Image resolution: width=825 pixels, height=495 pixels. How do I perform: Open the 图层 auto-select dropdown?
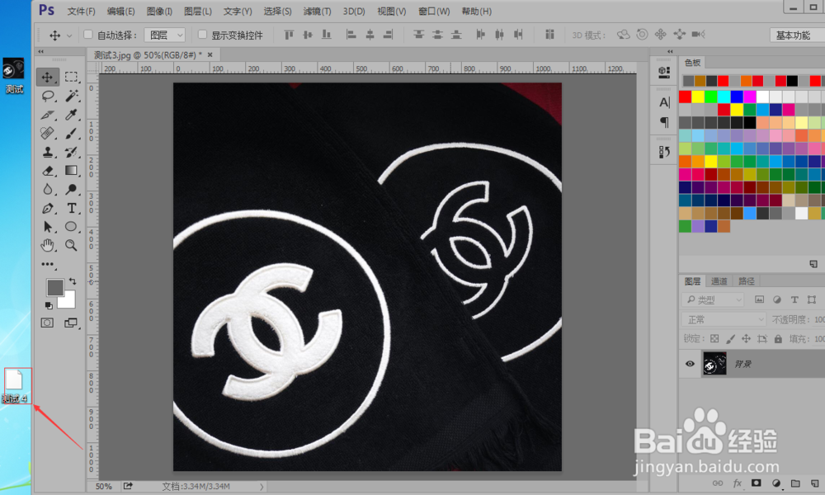(165, 35)
